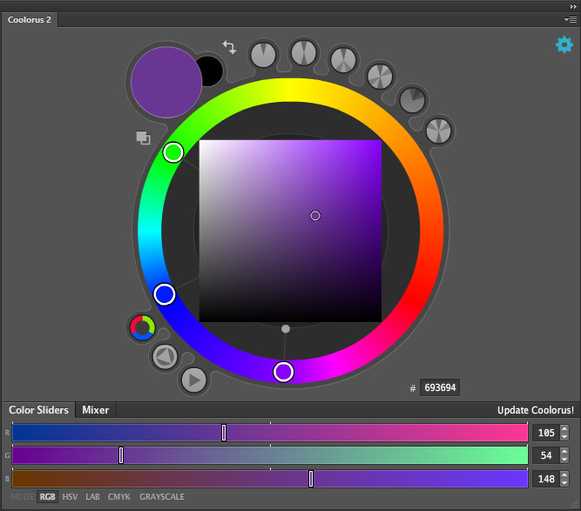This screenshot has height=511, width=581.
Task: Click the Update Coolorus! link
Action: pyautogui.click(x=535, y=410)
